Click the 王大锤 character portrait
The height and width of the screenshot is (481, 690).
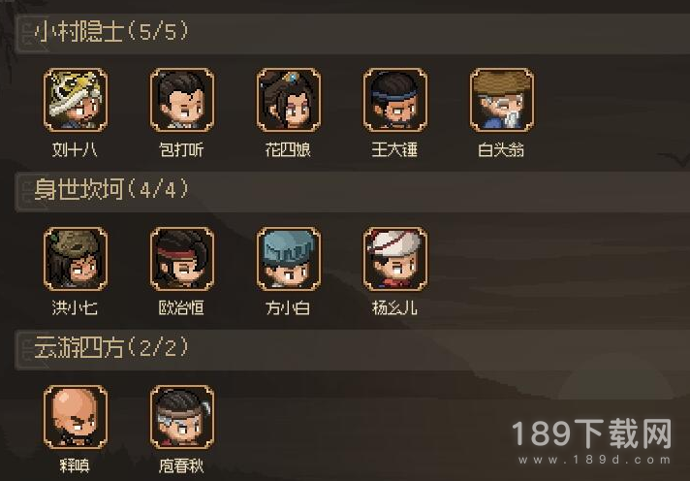pyautogui.click(x=394, y=100)
